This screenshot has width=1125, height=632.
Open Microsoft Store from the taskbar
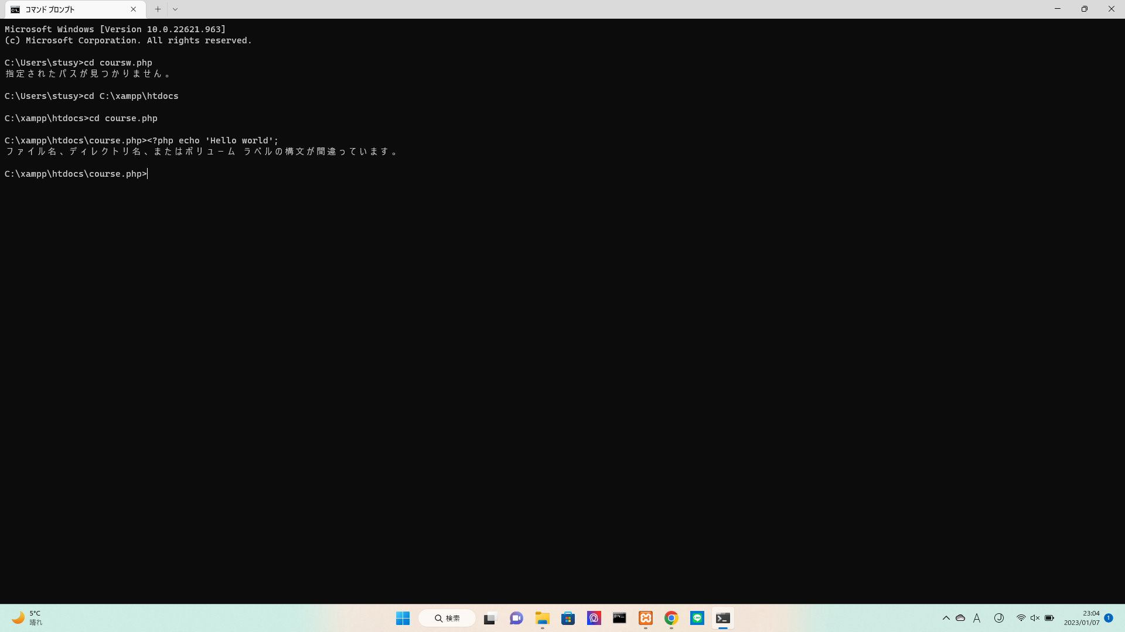click(x=568, y=618)
